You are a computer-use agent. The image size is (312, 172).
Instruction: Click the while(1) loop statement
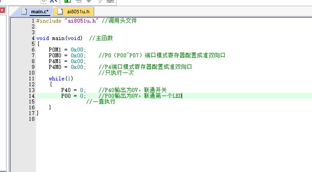pyautogui.click(x=61, y=79)
